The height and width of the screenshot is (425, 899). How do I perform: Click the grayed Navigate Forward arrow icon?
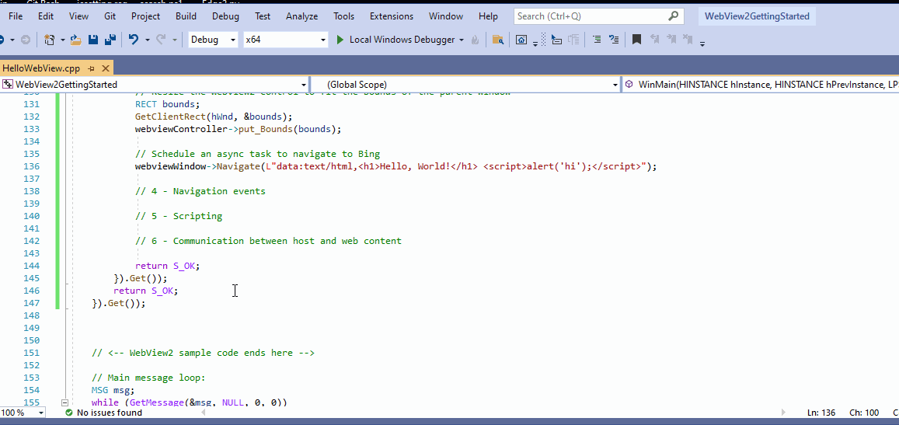click(x=26, y=40)
